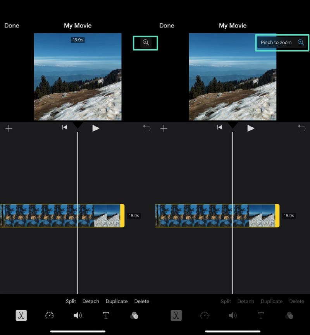Tap the magnifier zoom icon above preview
Viewport: 310px width, 335px height.
pyautogui.click(x=146, y=43)
